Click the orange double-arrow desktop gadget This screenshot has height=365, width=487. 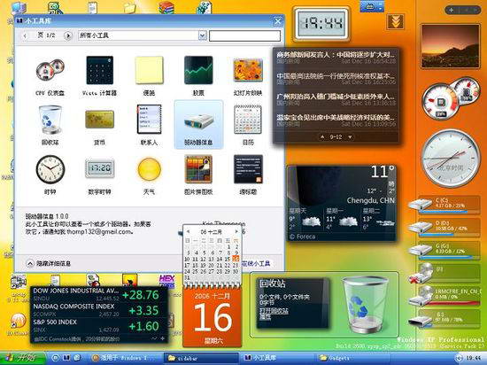tap(395, 22)
